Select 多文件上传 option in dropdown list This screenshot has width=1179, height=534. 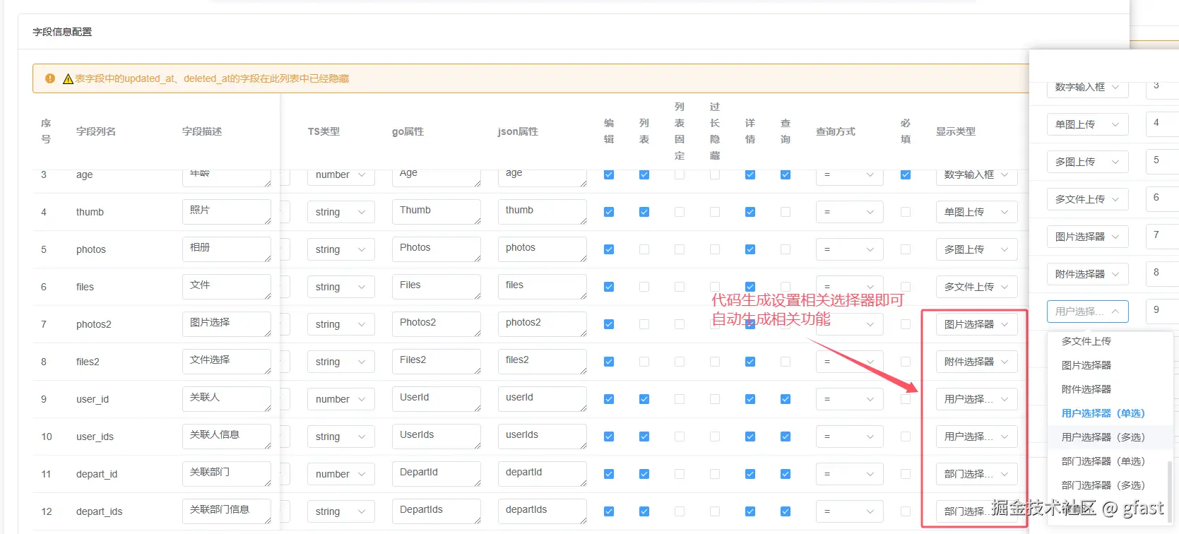tap(1109, 341)
